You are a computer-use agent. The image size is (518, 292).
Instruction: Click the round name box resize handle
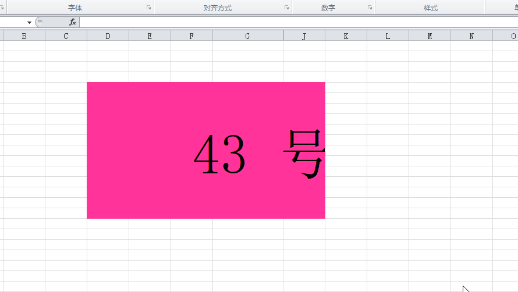pos(40,22)
